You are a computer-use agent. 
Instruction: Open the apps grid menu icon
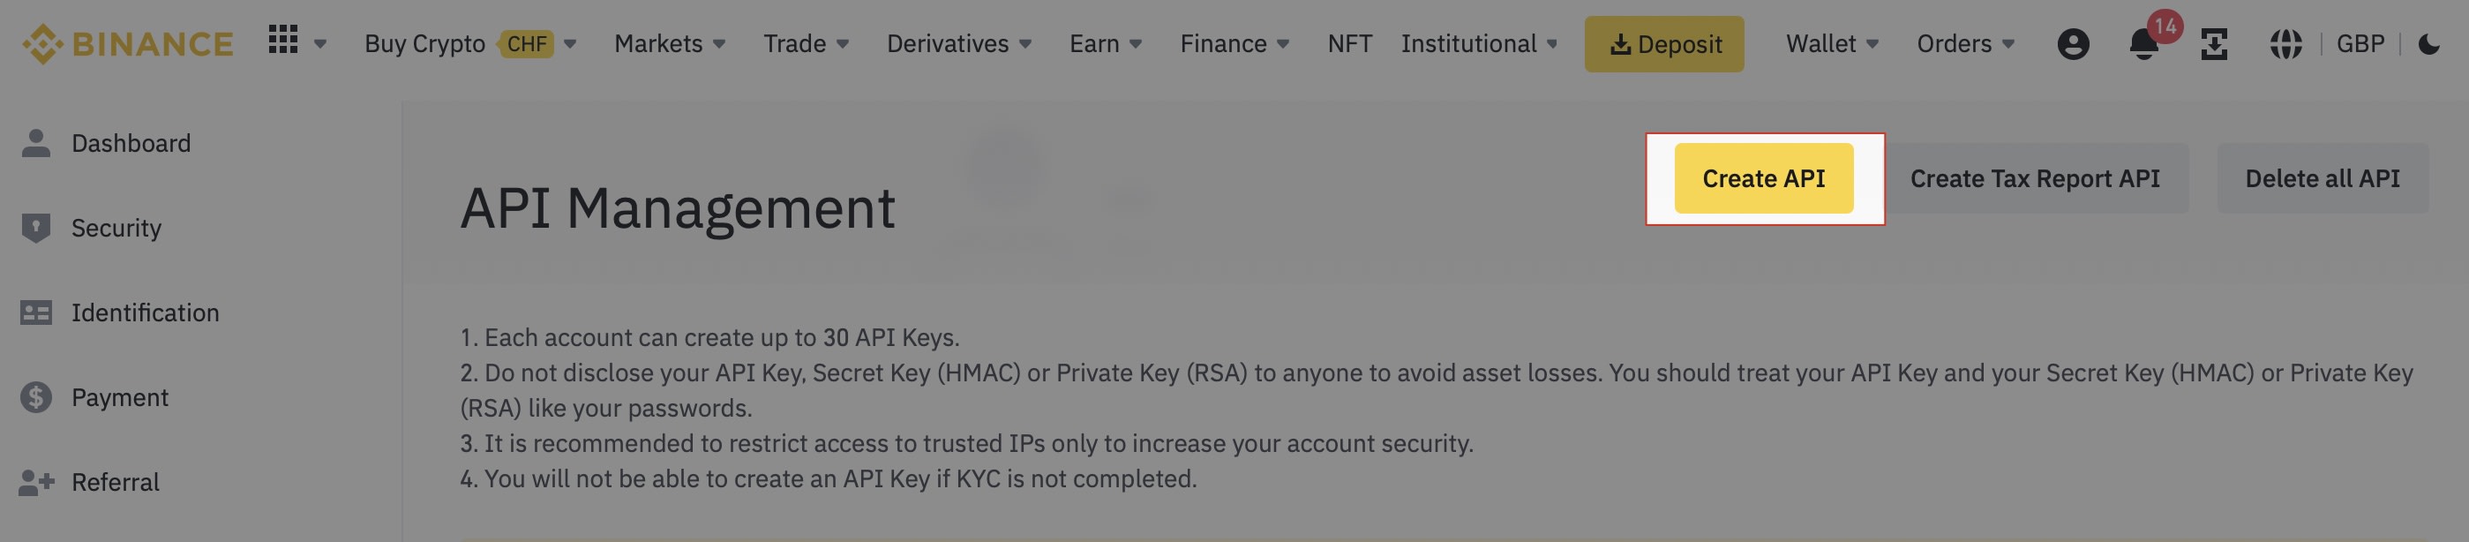point(282,41)
